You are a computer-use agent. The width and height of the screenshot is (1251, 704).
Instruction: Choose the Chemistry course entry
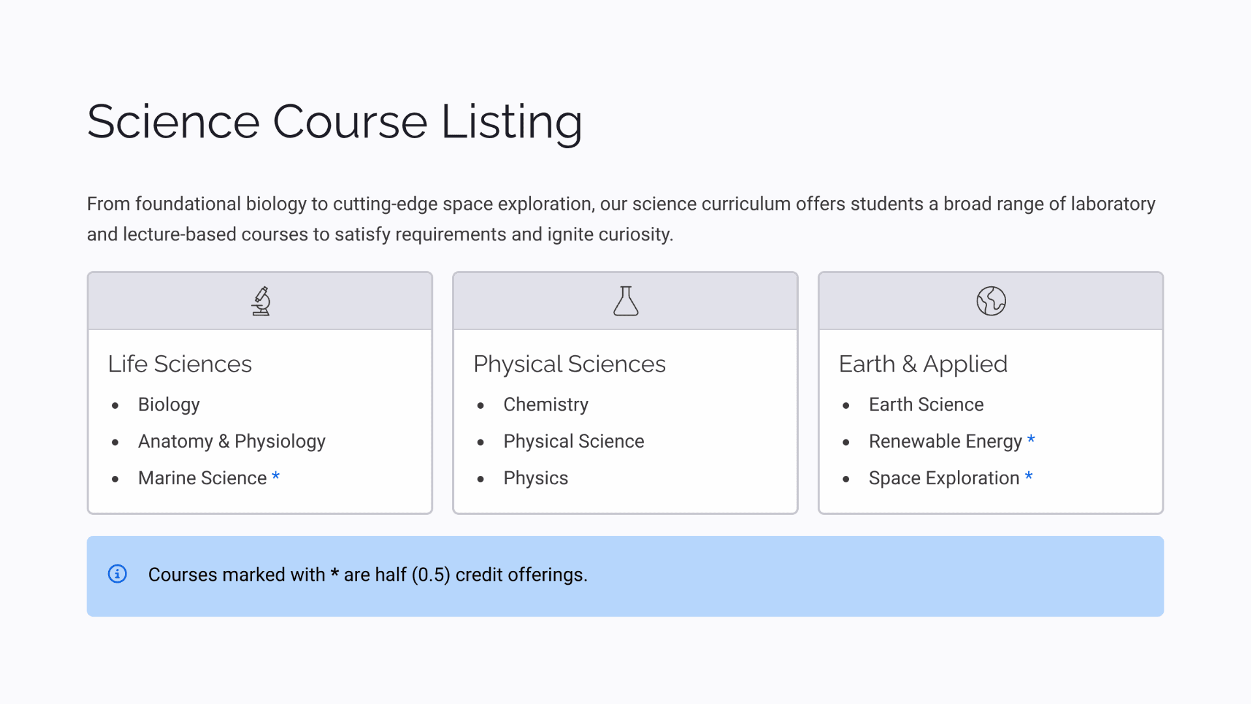[x=545, y=405]
